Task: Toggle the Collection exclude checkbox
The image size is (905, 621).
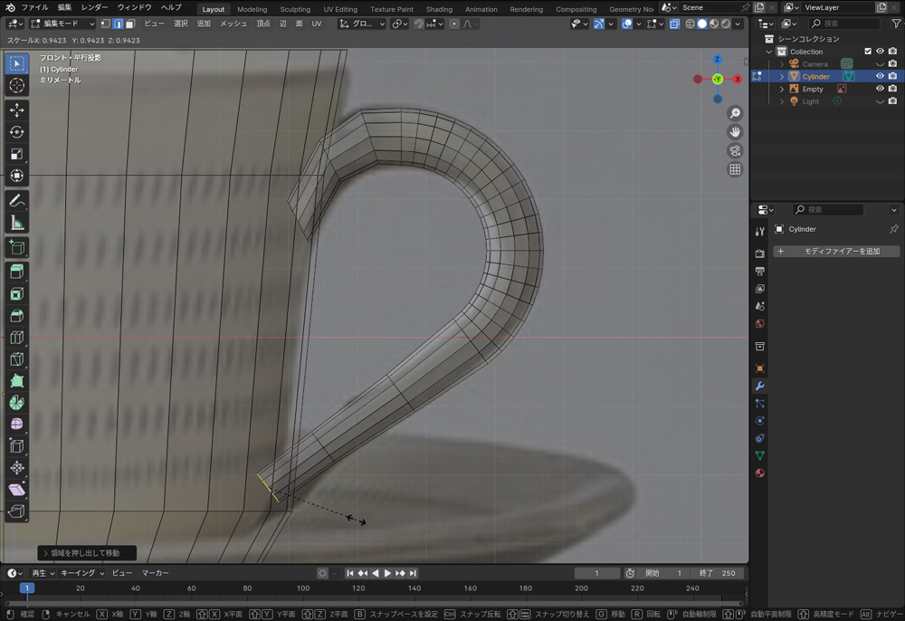Action: tap(868, 52)
